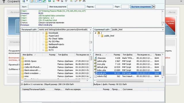Viewport: 184px width, 103px height.
Task: Click the mine folder icon
Action: pyautogui.click(x=23, y=76)
